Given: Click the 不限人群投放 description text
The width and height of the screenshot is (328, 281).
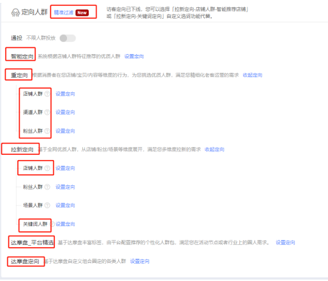Looking at the screenshot, I should [x=41, y=38].
